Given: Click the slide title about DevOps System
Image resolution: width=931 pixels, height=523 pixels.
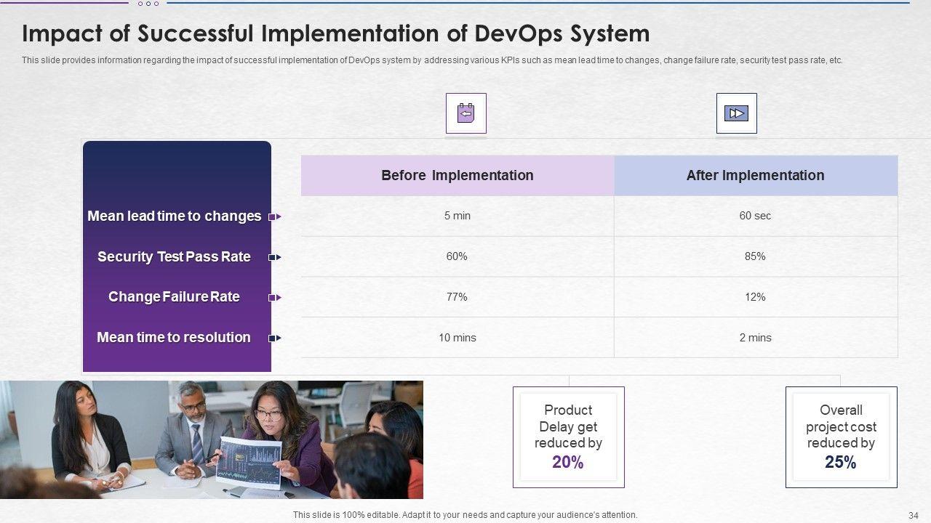Looking at the screenshot, I should pyautogui.click(x=335, y=34).
